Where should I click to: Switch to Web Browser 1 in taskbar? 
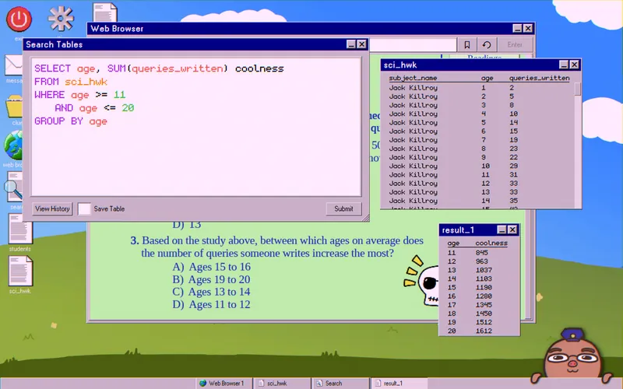click(x=223, y=383)
